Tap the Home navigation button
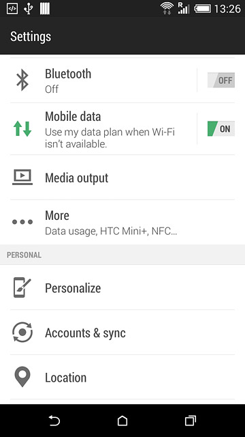The image size is (245, 437). point(122,421)
